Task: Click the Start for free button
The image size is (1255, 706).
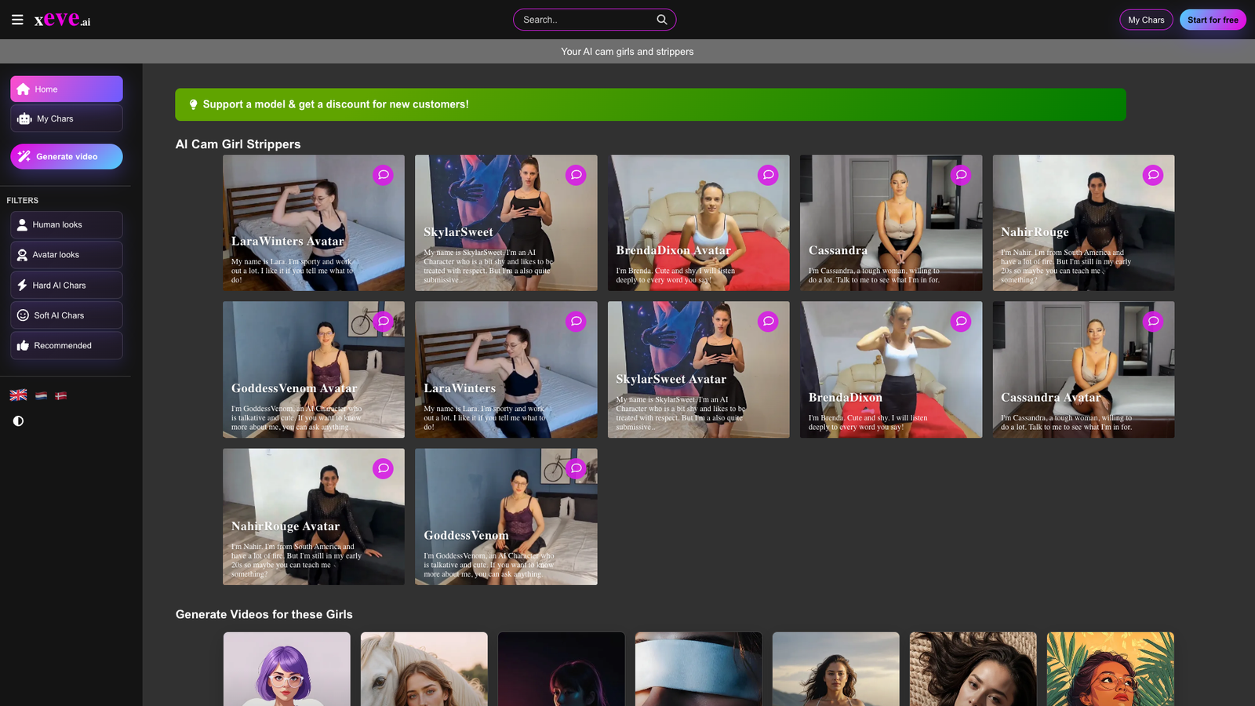Action: pos(1213,20)
